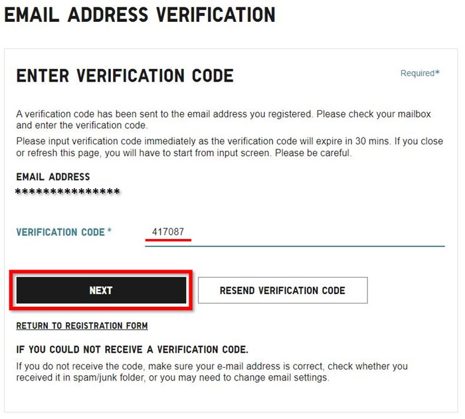Focus the verification code input field
The height and width of the screenshot is (419, 465).
point(294,232)
